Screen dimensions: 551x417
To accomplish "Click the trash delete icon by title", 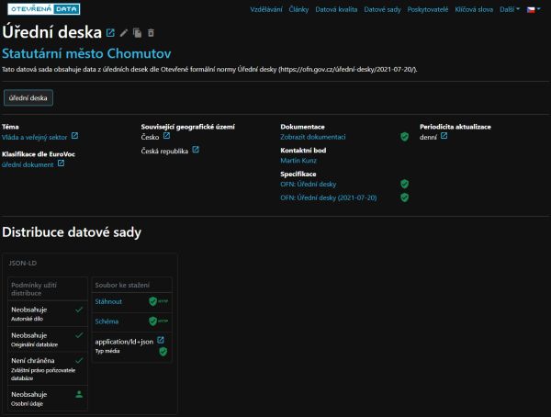I will tap(151, 33).
